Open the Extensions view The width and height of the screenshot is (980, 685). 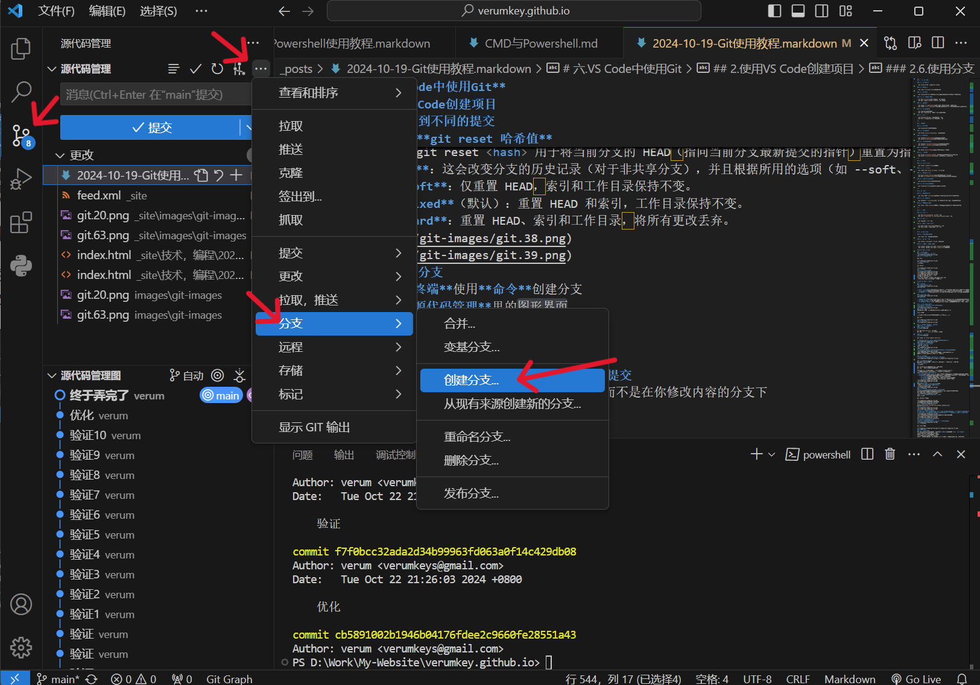click(21, 222)
